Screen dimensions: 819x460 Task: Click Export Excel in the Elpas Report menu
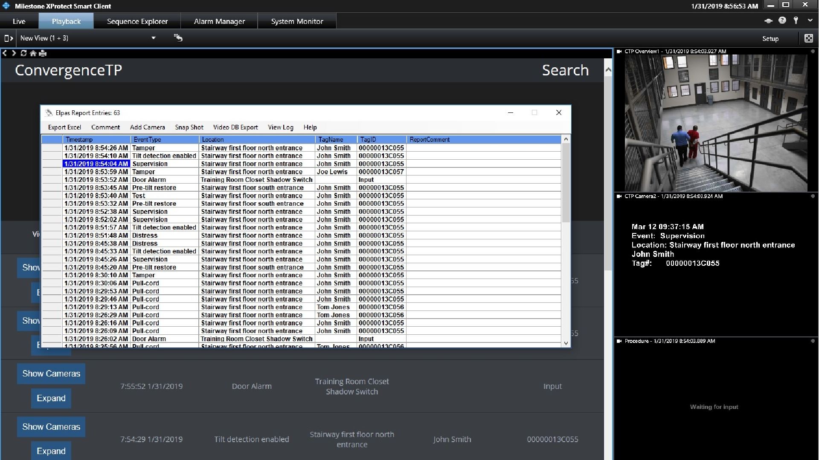coord(64,127)
